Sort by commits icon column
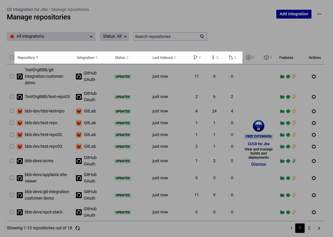 click(215, 57)
